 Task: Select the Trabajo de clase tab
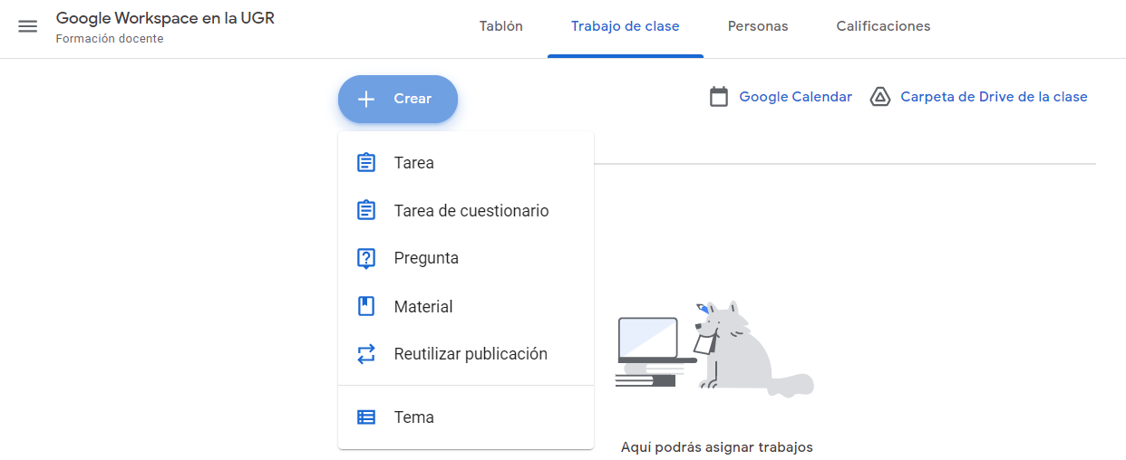(626, 26)
